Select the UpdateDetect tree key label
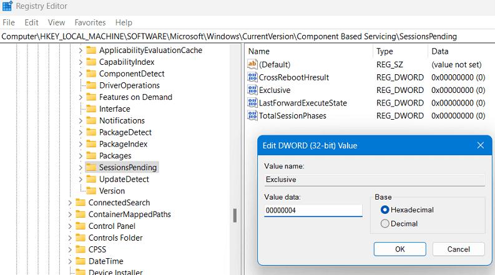The width and height of the screenshot is (495, 275). (124, 179)
